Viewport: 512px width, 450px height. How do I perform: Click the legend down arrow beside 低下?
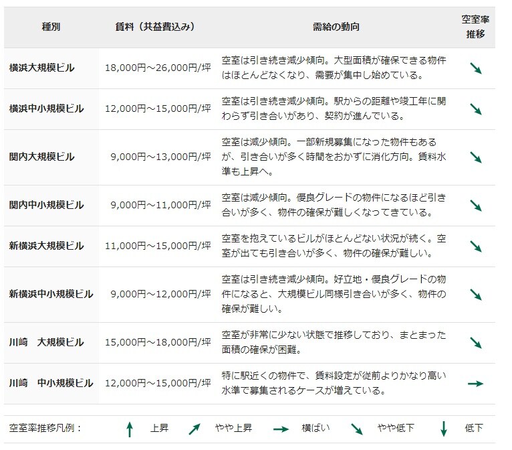(x=443, y=429)
